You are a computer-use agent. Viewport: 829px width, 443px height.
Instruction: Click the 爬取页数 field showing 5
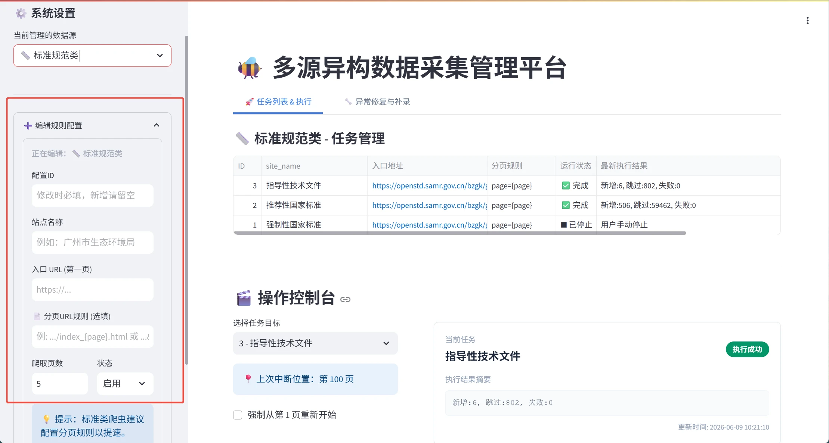tap(60, 384)
